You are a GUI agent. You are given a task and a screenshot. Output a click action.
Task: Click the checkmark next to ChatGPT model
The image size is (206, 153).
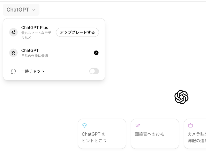[96, 53]
